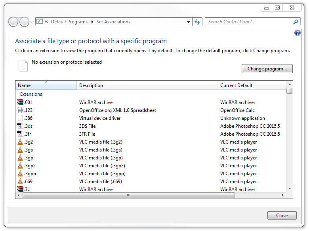
Task: Click the Photoshop icon next to .3ds
Action: (x=20, y=126)
